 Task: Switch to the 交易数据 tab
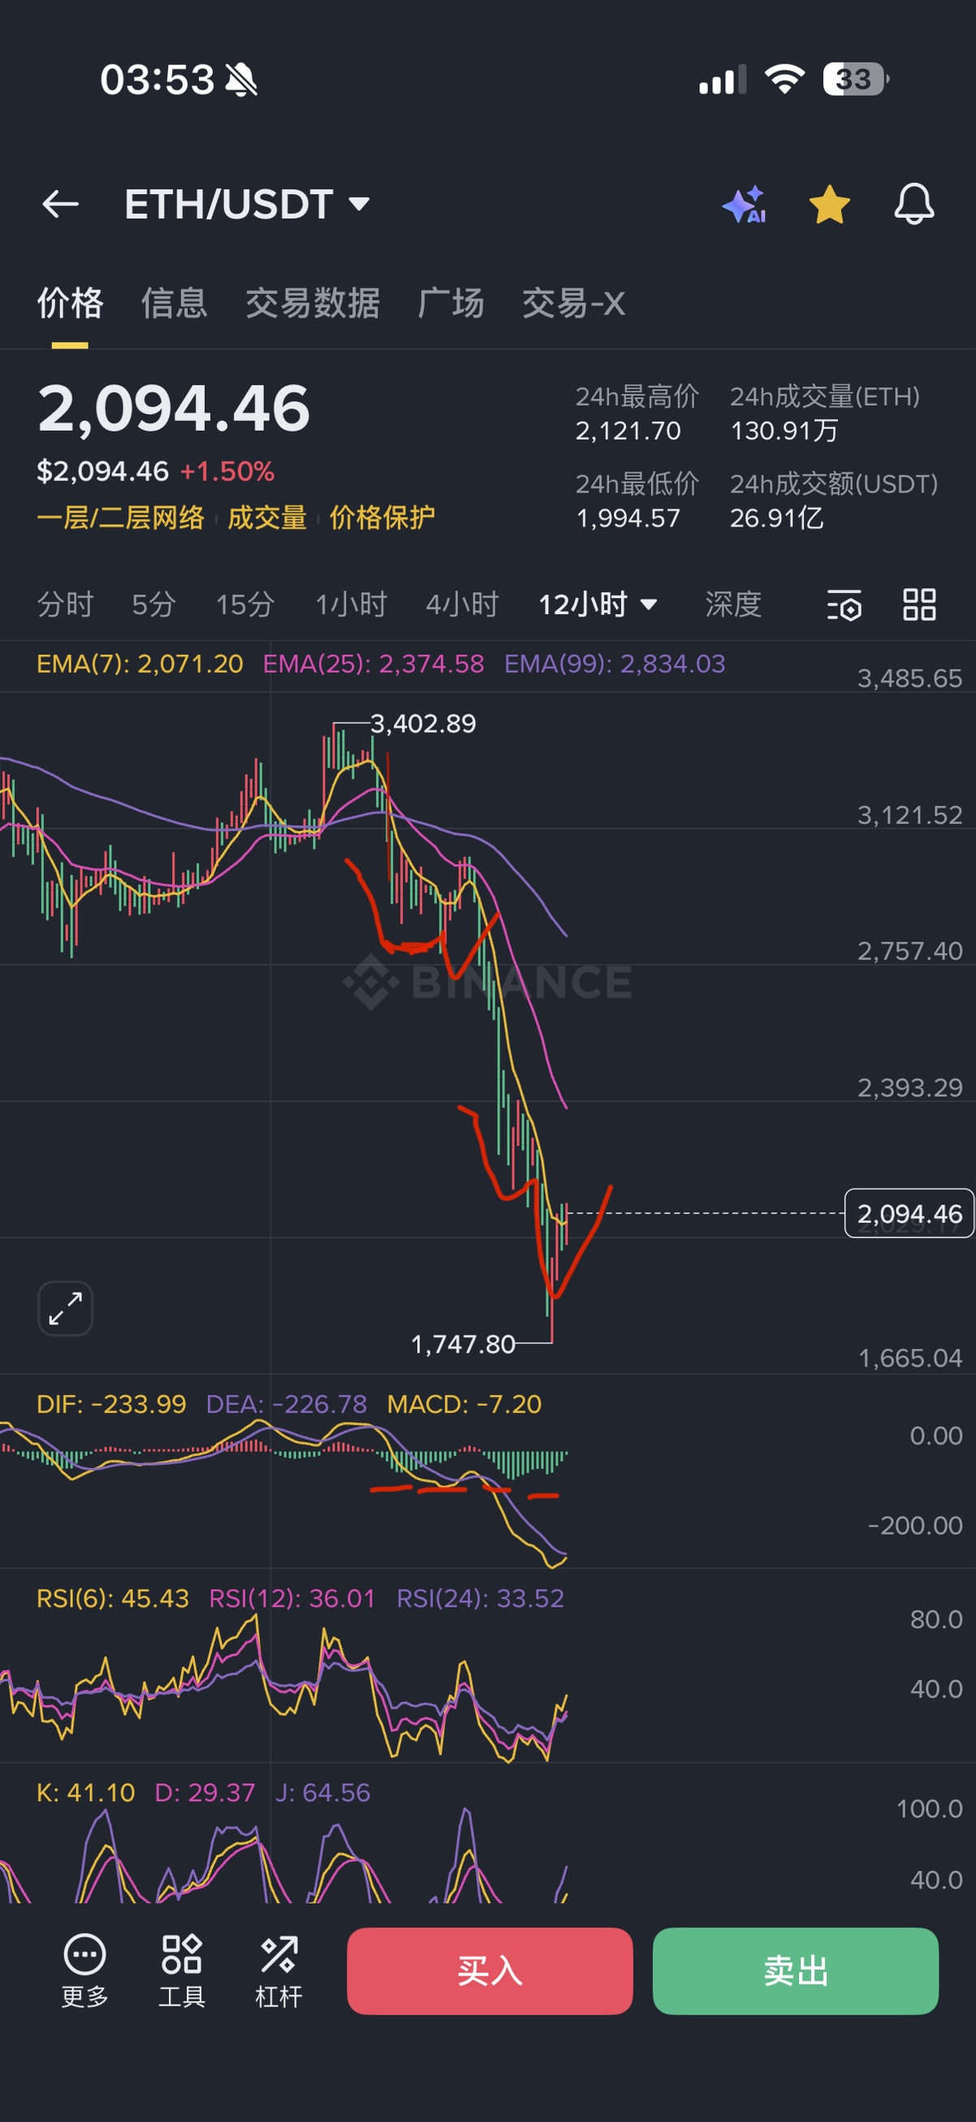312,303
